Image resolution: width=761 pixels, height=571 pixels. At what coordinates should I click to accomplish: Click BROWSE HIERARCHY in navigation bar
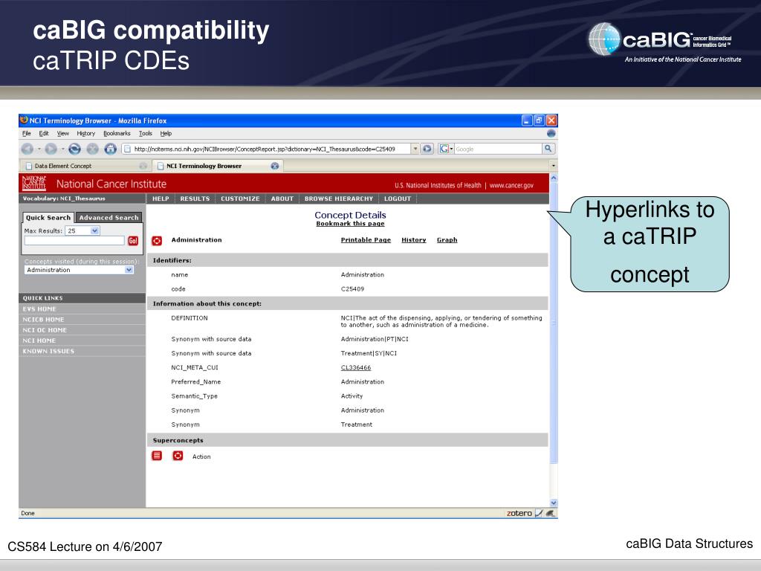pos(339,199)
